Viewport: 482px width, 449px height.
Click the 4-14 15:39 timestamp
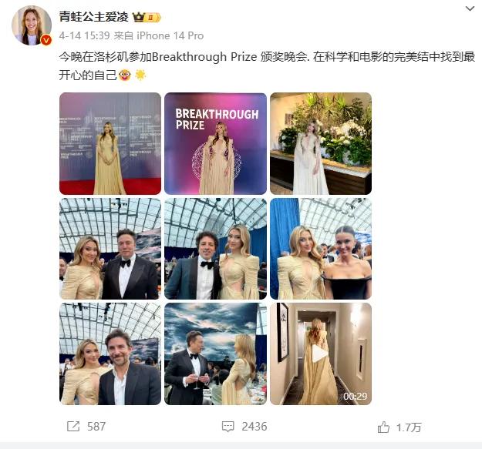pos(84,35)
